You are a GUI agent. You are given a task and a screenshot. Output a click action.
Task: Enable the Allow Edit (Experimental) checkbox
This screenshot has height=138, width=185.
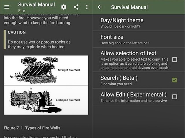pos(174,97)
